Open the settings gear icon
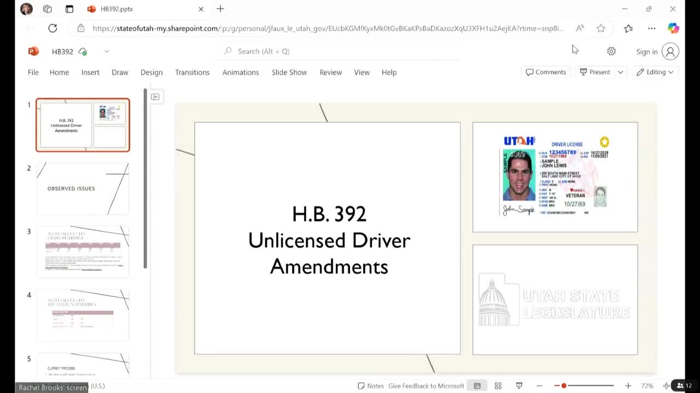Image resolution: width=700 pixels, height=393 pixels. 611,51
